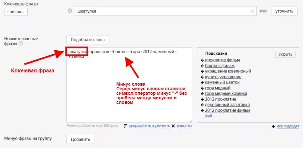Click Добавить button for minus phrases
Viewport: 303px width, 148px height.
click(x=80, y=140)
